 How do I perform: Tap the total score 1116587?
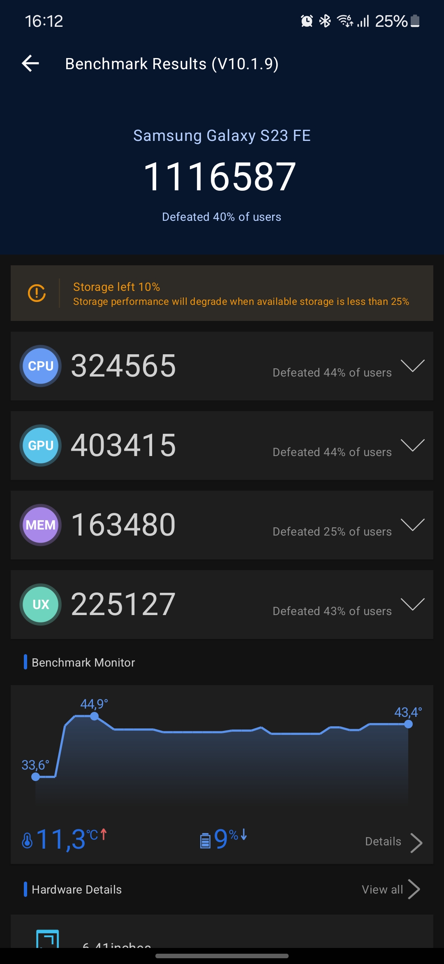[220, 177]
